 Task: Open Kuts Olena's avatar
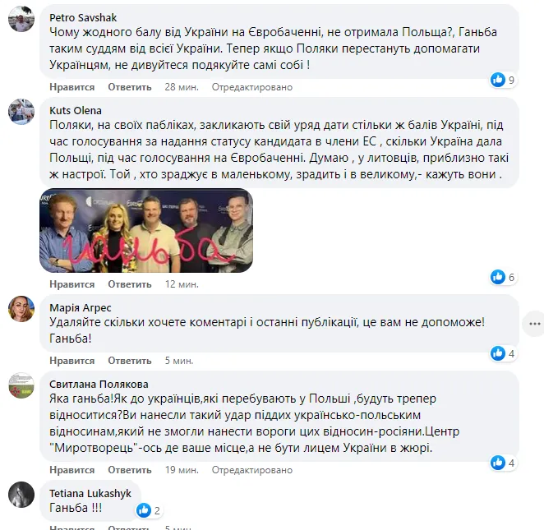click(x=21, y=112)
